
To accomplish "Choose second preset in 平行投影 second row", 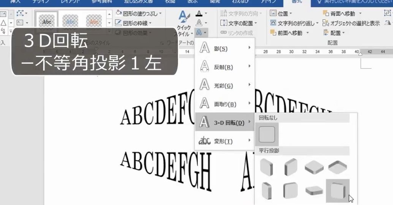I will 291,190.
